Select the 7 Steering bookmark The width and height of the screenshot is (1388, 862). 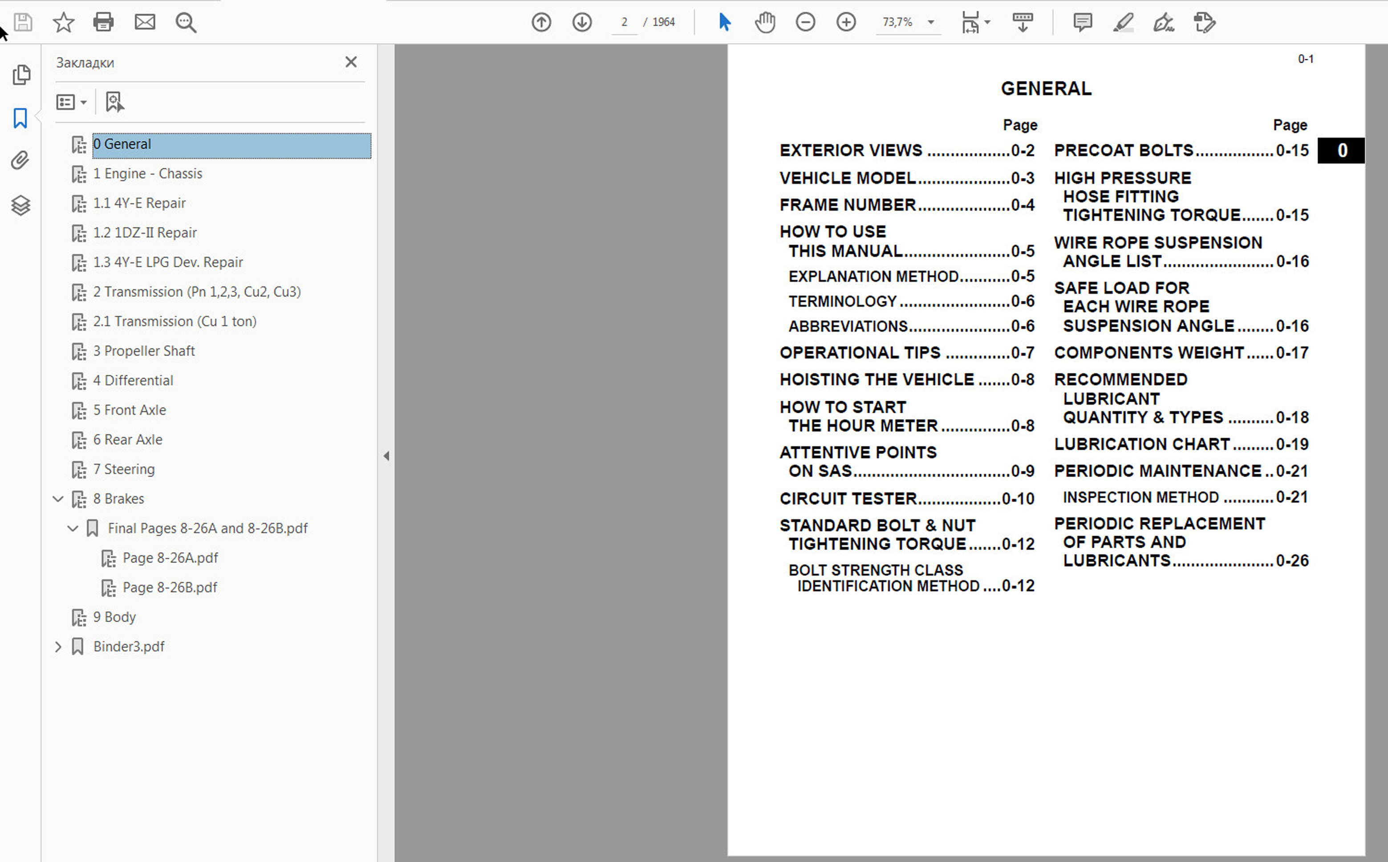pyautogui.click(x=124, y=469)
